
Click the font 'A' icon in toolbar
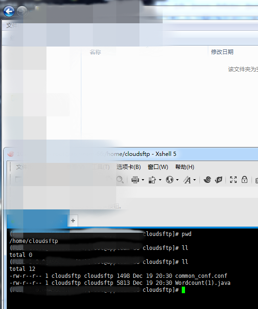pos(187,180)
